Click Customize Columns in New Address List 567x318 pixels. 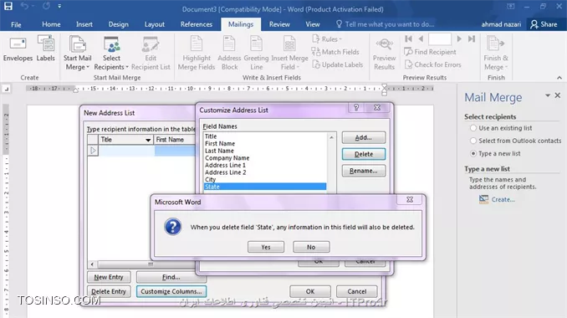point(171,291)
